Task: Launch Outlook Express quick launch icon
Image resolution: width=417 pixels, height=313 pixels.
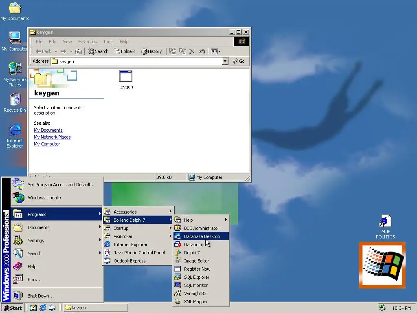Action: point(53,308)
